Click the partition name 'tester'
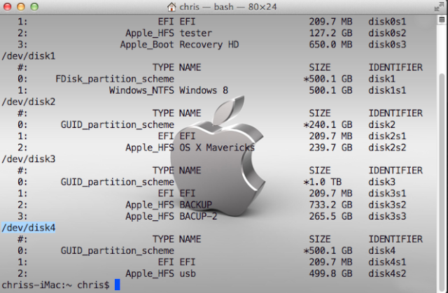 point(196,33)
